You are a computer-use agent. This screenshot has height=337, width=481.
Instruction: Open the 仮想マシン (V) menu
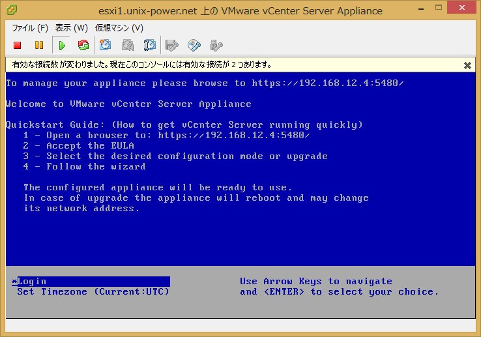click(119, 28)
